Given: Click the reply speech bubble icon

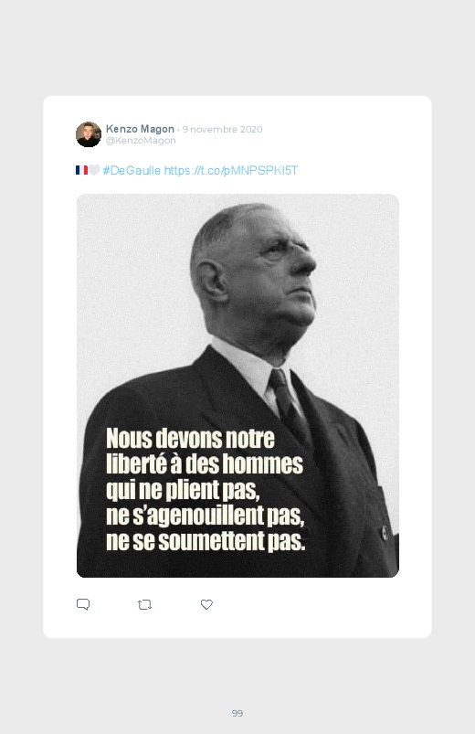Looking at the screenshot, I should pos(83,604).
